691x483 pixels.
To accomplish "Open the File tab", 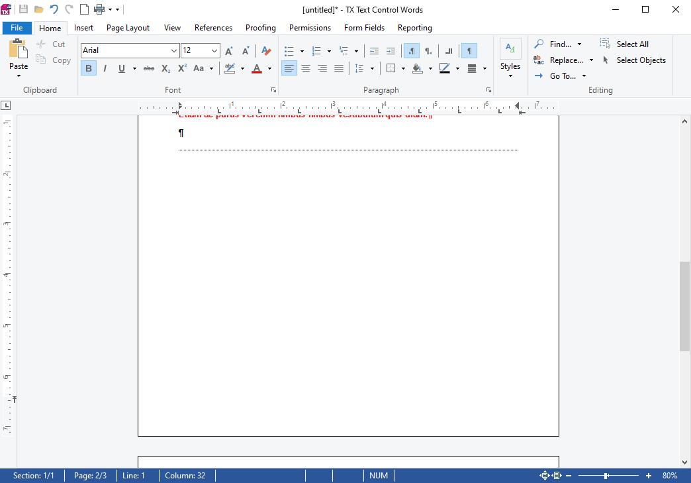I will click(17, 28).
